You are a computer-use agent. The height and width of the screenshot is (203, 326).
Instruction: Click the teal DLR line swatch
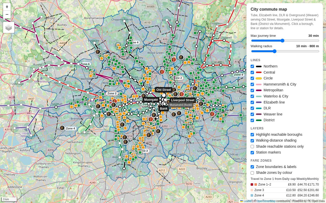tap(259, 108)
